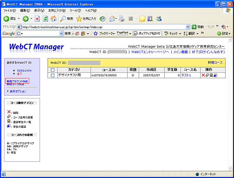This screenshot has width=234, height=178.
Task: View registered students list icon for テスト1
Action: (211, 75)
